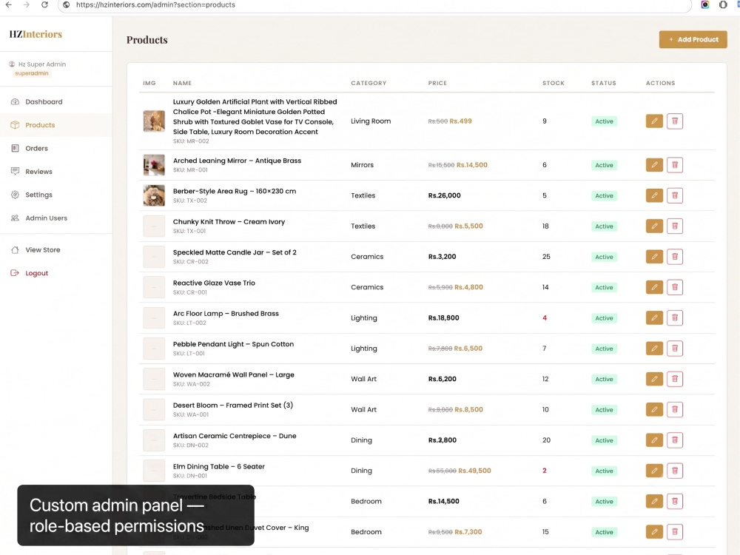Open the Admin Users section
Viewport: 740px width, 555px height.
point(56,218)
